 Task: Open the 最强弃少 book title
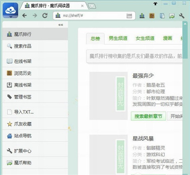143,76
